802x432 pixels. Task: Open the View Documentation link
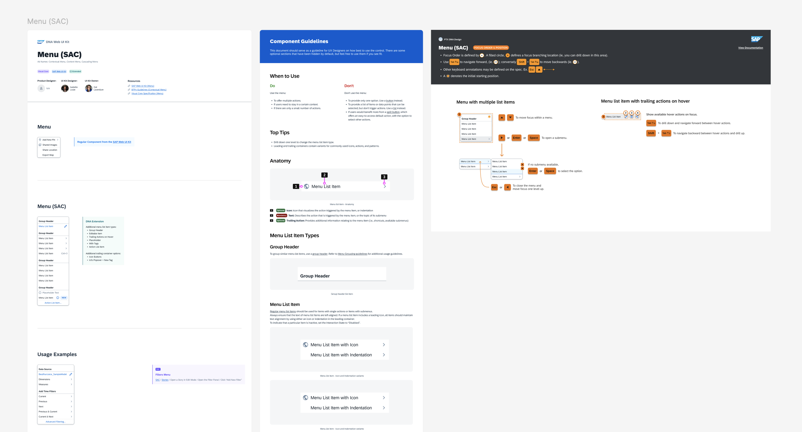750,48
